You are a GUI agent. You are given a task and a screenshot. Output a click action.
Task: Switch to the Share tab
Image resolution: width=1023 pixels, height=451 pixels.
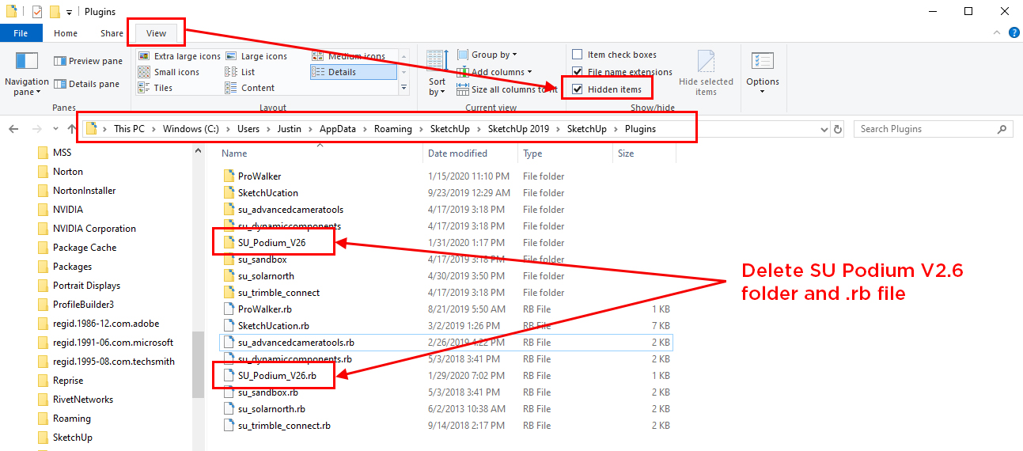tap(112, 33)
